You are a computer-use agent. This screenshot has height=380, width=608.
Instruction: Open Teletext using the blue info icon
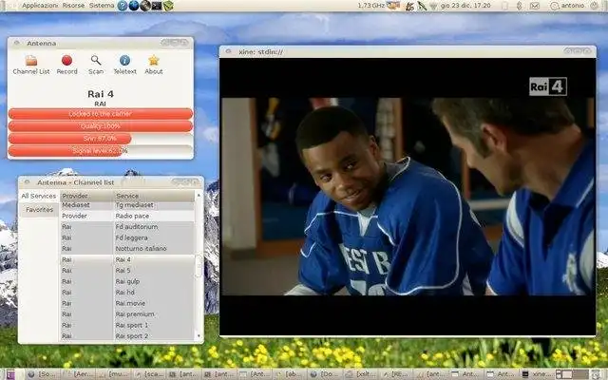click(124, 61)
